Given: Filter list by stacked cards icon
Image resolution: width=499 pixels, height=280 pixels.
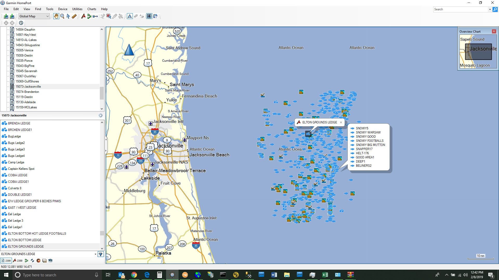Looking at the screenshot, I should (x=44, y=261).
